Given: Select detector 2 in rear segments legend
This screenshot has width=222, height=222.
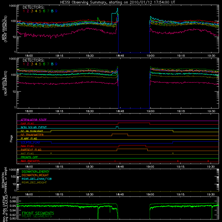Looking at the screenshot, I should [x=28, y=64].
